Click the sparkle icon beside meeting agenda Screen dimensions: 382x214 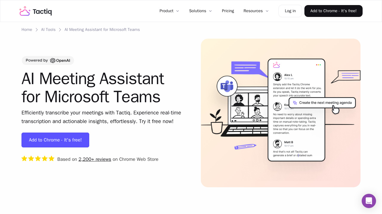tap(295, 103)
